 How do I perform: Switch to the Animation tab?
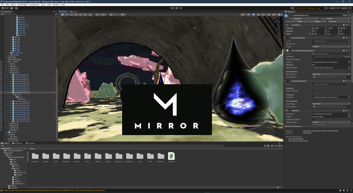pyautogui.click(x=17, y=143)
